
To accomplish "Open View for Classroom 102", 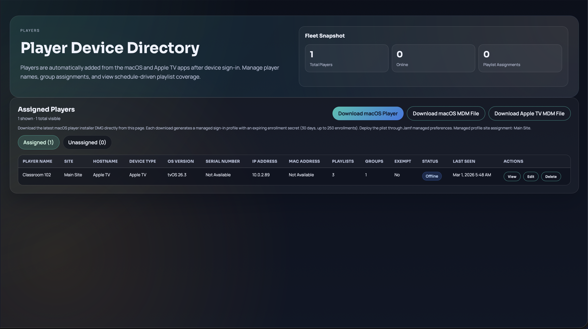I will pyautogui.click(x=512, y=176).
